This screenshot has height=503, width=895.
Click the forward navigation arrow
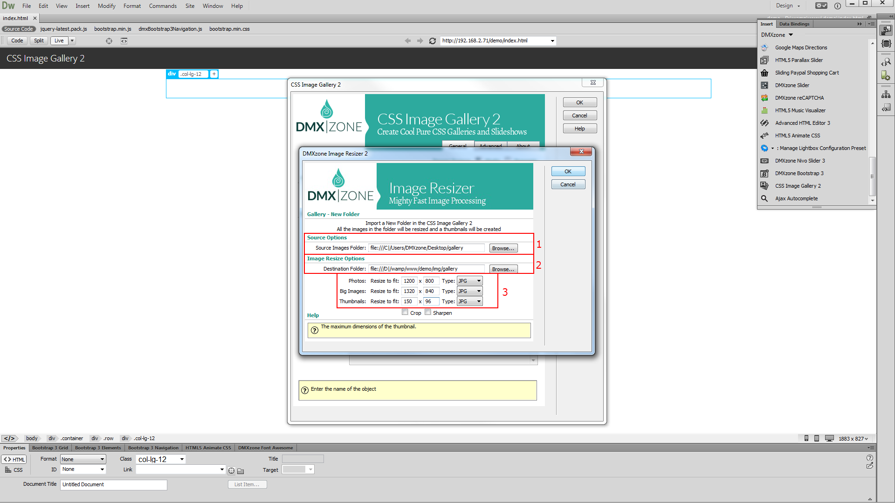420,41
